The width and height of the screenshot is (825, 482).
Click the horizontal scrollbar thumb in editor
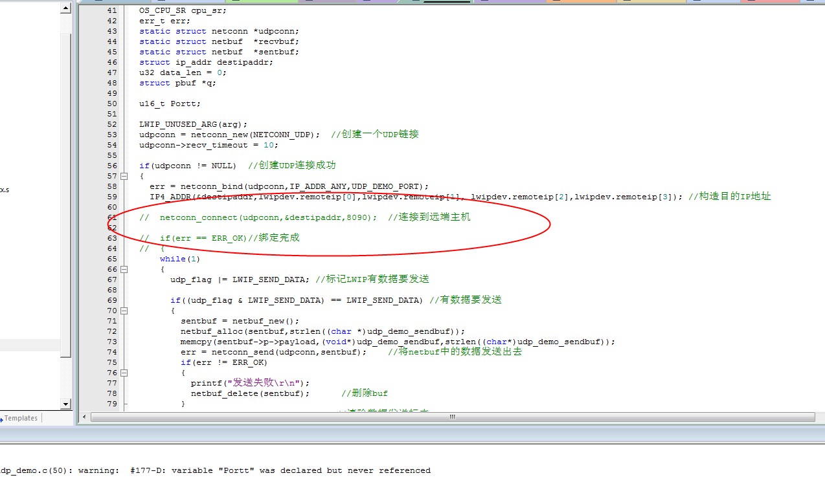[x=453, y=417]
